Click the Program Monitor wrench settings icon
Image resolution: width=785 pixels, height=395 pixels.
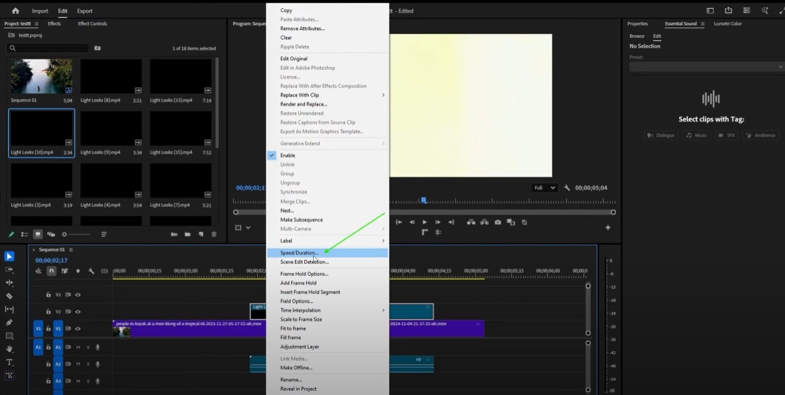click(x=567, y=187)
